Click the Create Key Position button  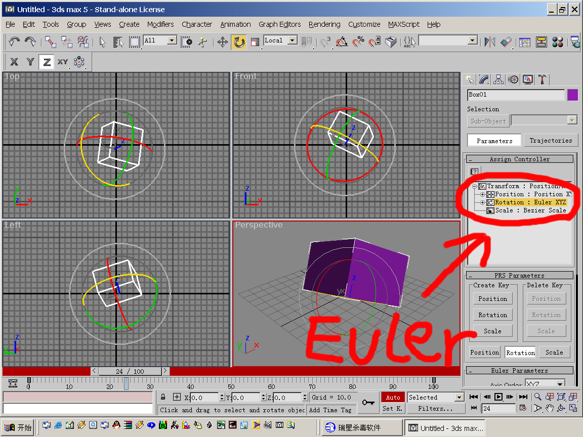[x=492, y=299]
